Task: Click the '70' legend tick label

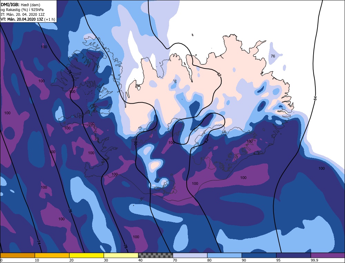Action: click(175, 260)
